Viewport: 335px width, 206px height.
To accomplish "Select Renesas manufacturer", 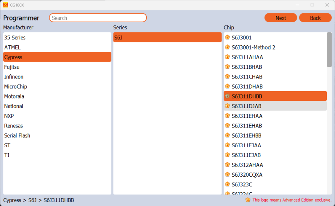I will coord(13,126).
